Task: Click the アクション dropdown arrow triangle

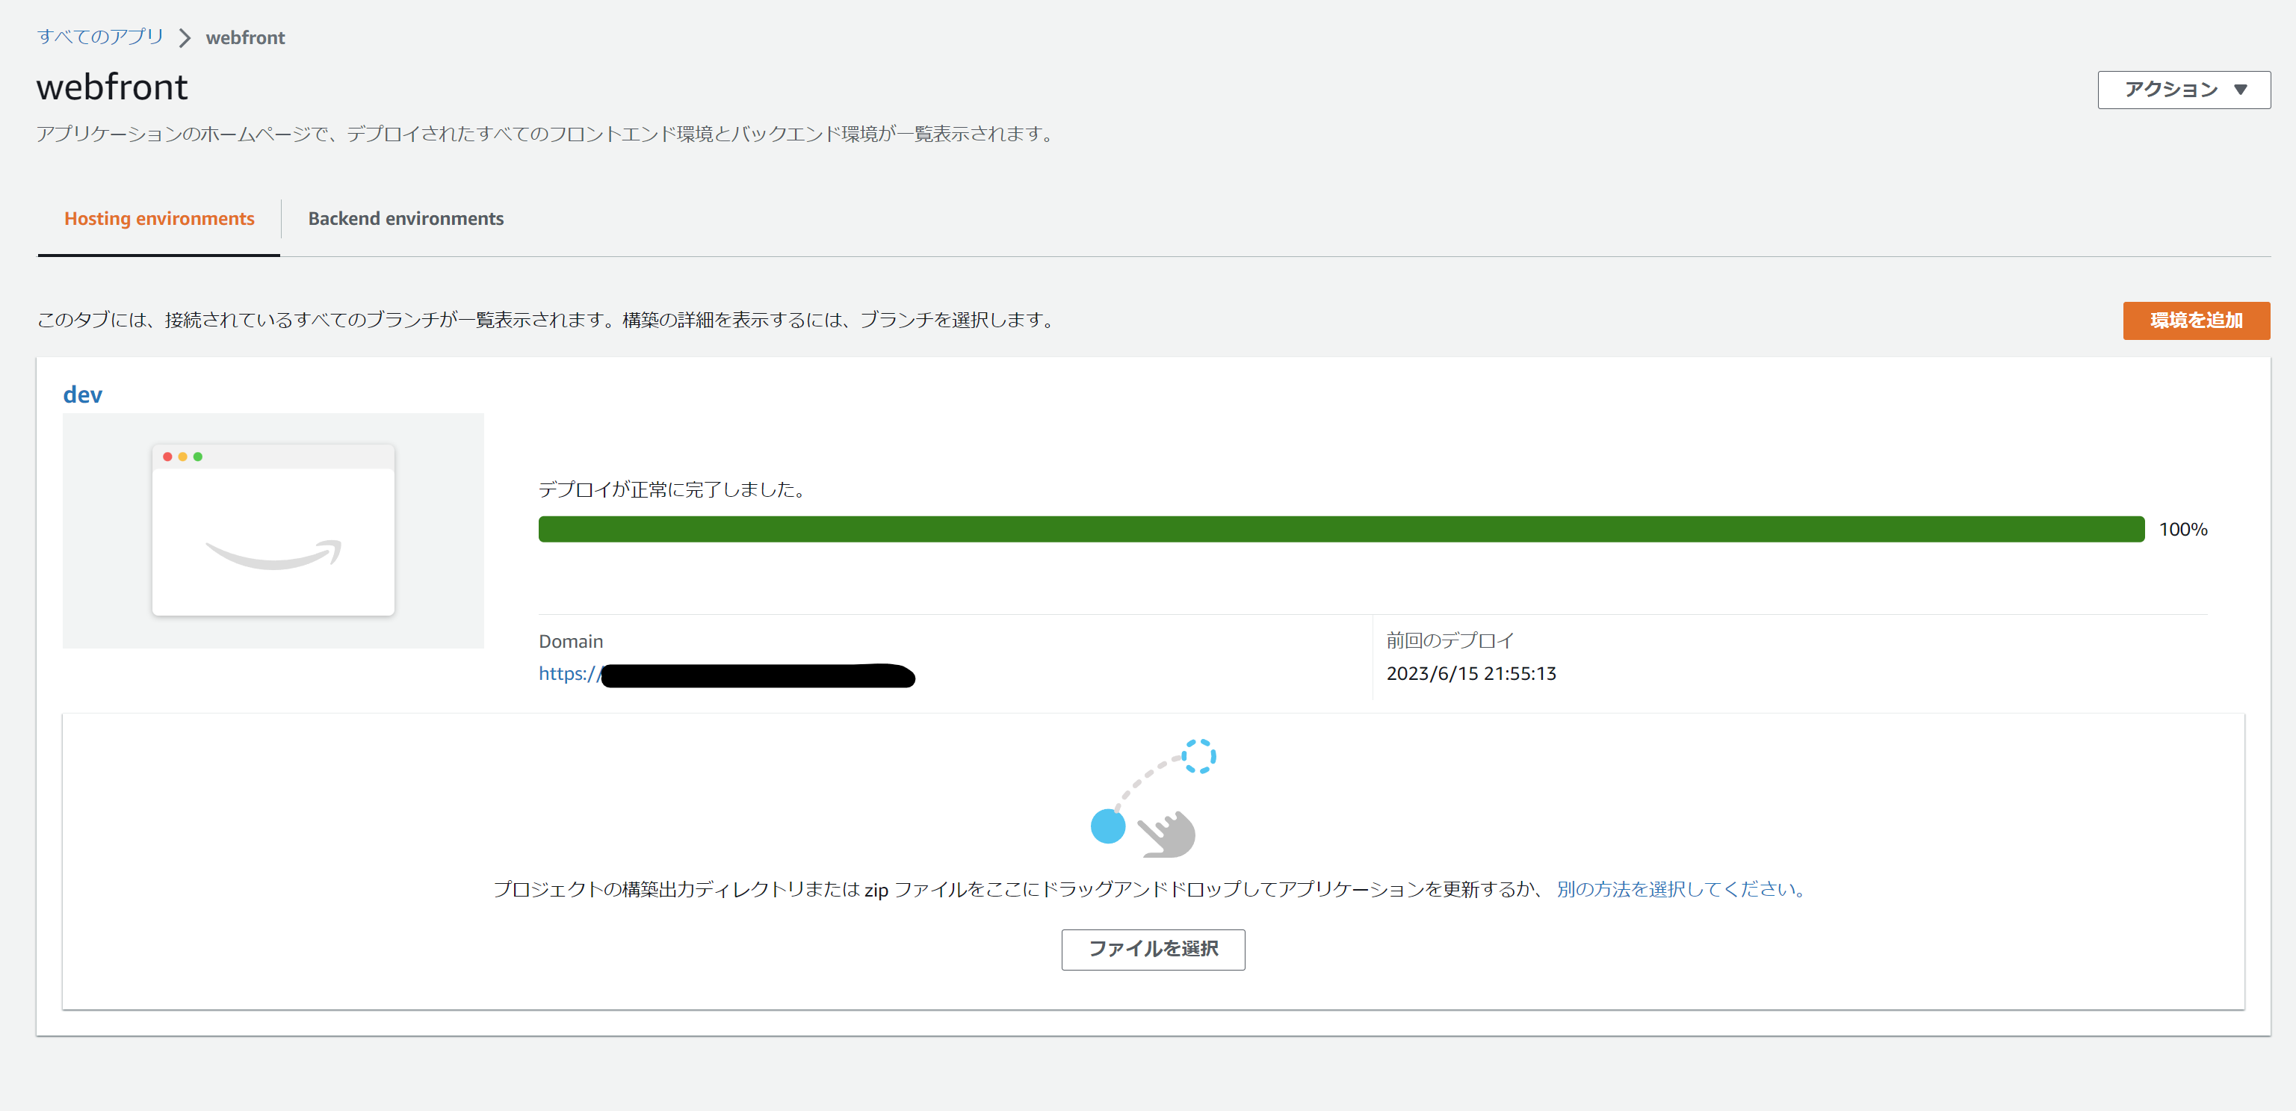Action: click(x=2241, y=90)
